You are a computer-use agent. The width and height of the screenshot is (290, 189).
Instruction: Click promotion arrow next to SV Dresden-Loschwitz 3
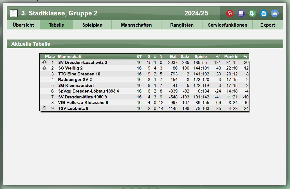[x=44, y=63]
